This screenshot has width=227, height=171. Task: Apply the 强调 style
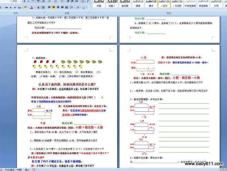[138, 4]
